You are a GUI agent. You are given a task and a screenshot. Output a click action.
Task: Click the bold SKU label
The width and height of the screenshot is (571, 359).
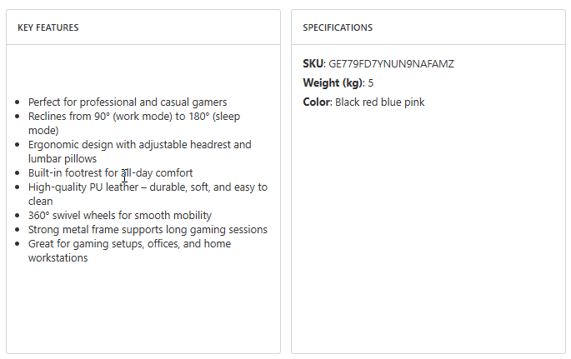313,64
